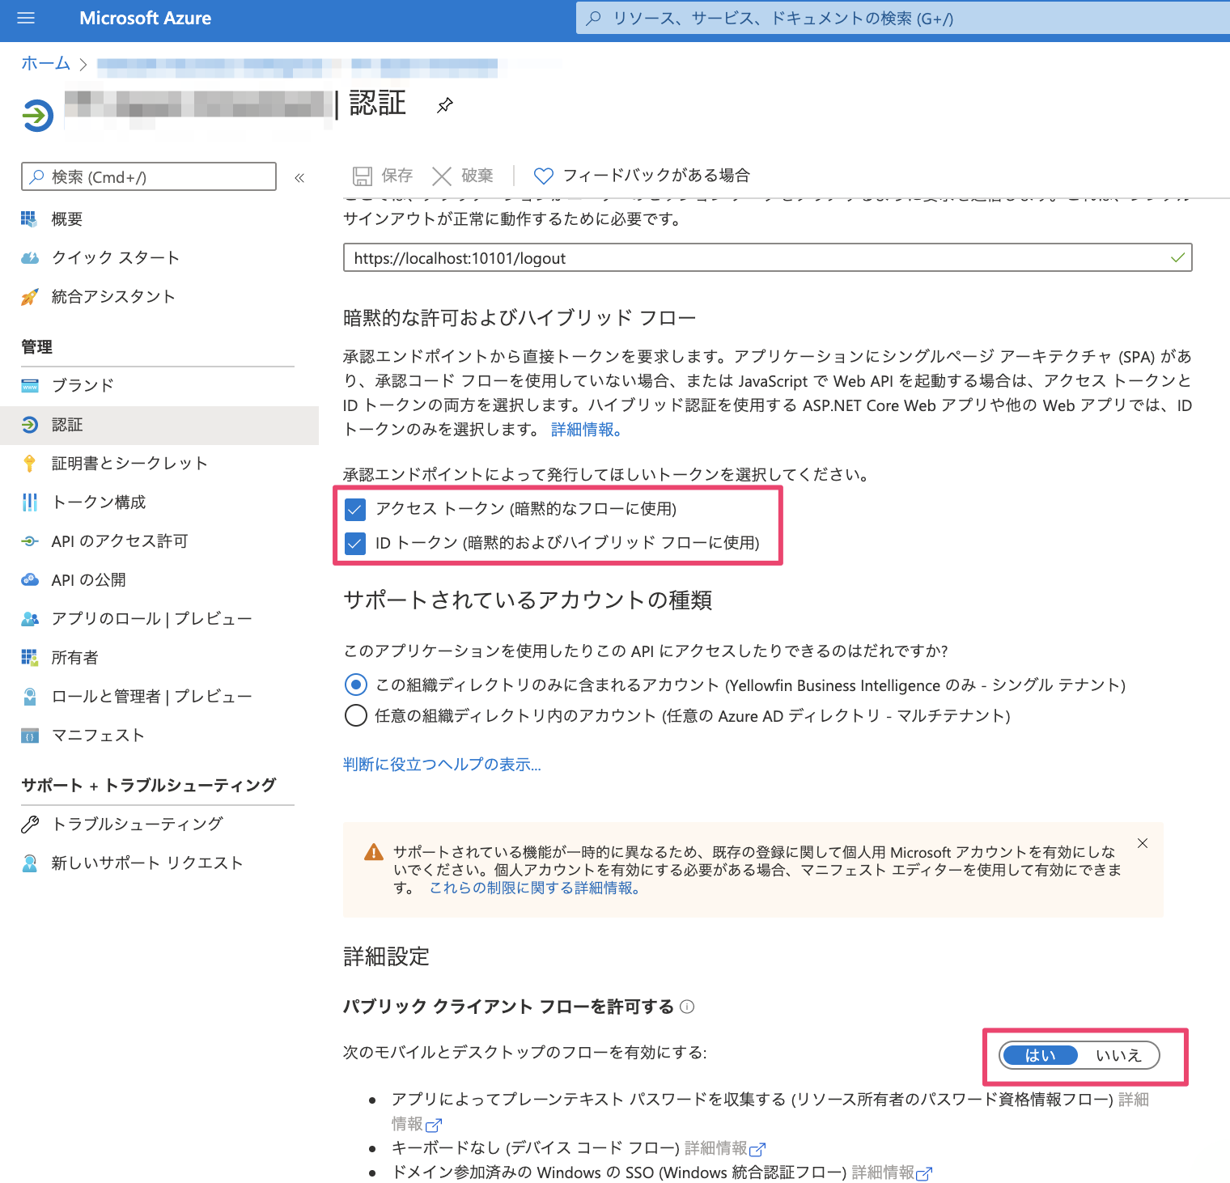1230x1183 pixels.
Task: Click the 所有者 icon
Action: (x=30, y=657)
